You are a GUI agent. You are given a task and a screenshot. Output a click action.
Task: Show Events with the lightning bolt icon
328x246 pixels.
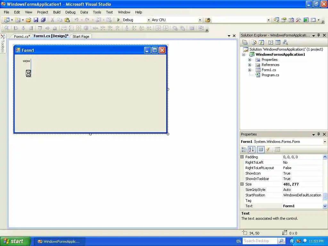[268, 149]
